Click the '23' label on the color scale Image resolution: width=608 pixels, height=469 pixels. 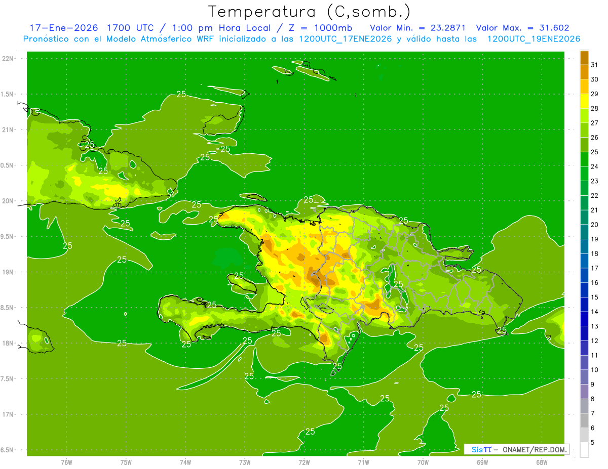tap(595, 181)
